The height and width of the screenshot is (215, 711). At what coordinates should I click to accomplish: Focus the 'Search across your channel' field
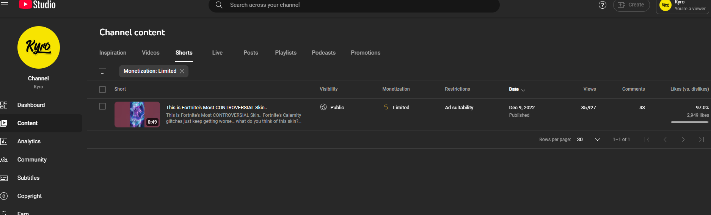(354, 5)
